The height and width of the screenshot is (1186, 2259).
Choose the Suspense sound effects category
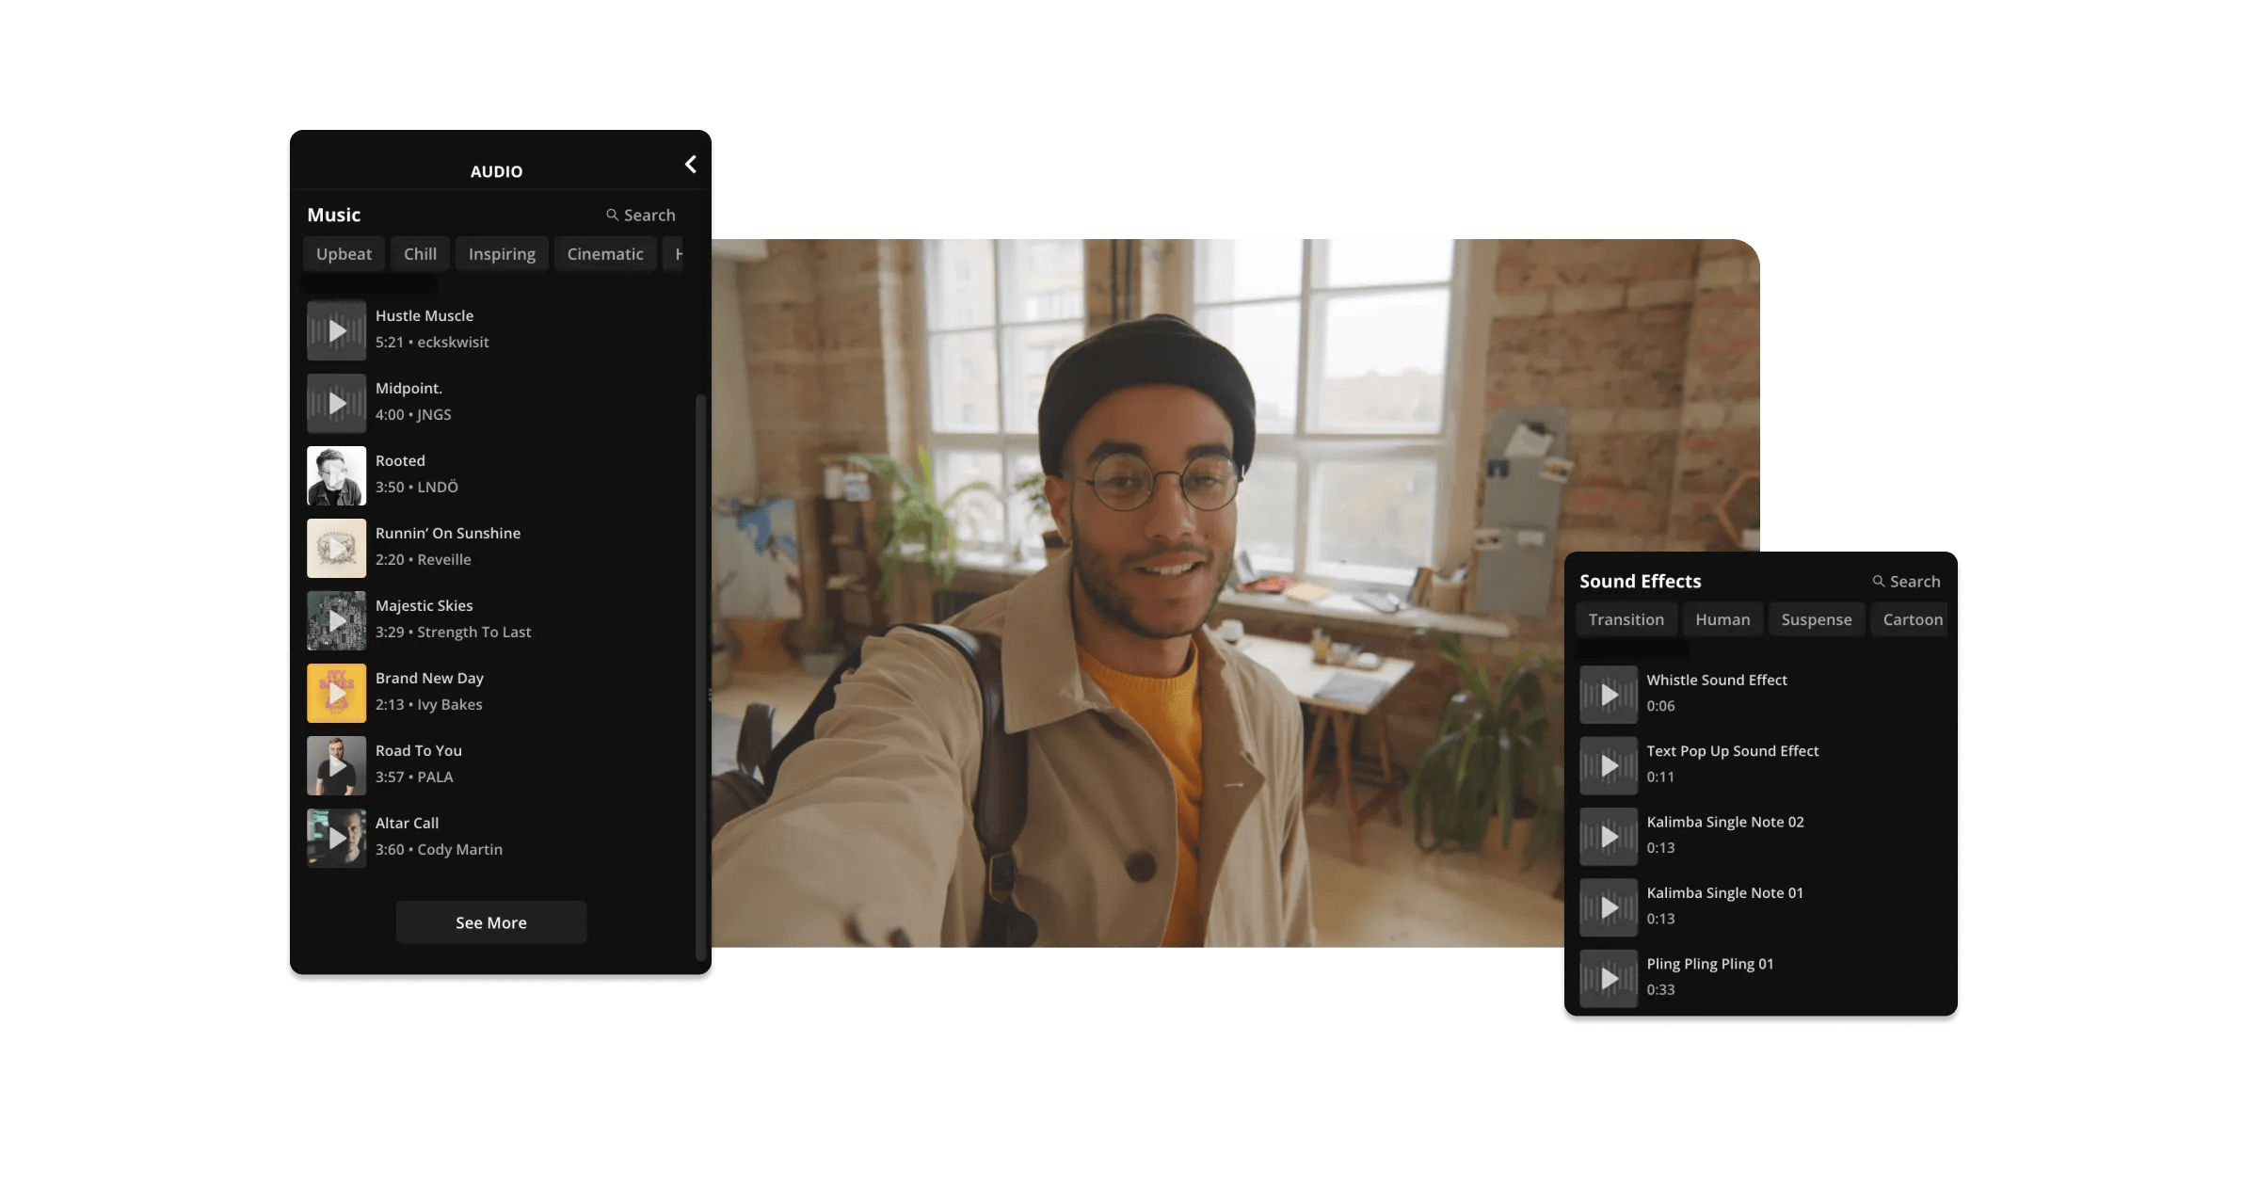1816,619
